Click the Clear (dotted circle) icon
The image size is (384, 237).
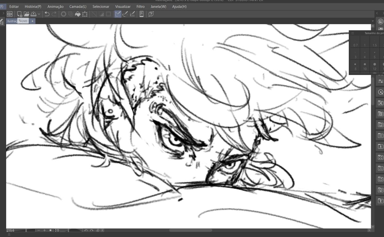(x=63, y=14)
